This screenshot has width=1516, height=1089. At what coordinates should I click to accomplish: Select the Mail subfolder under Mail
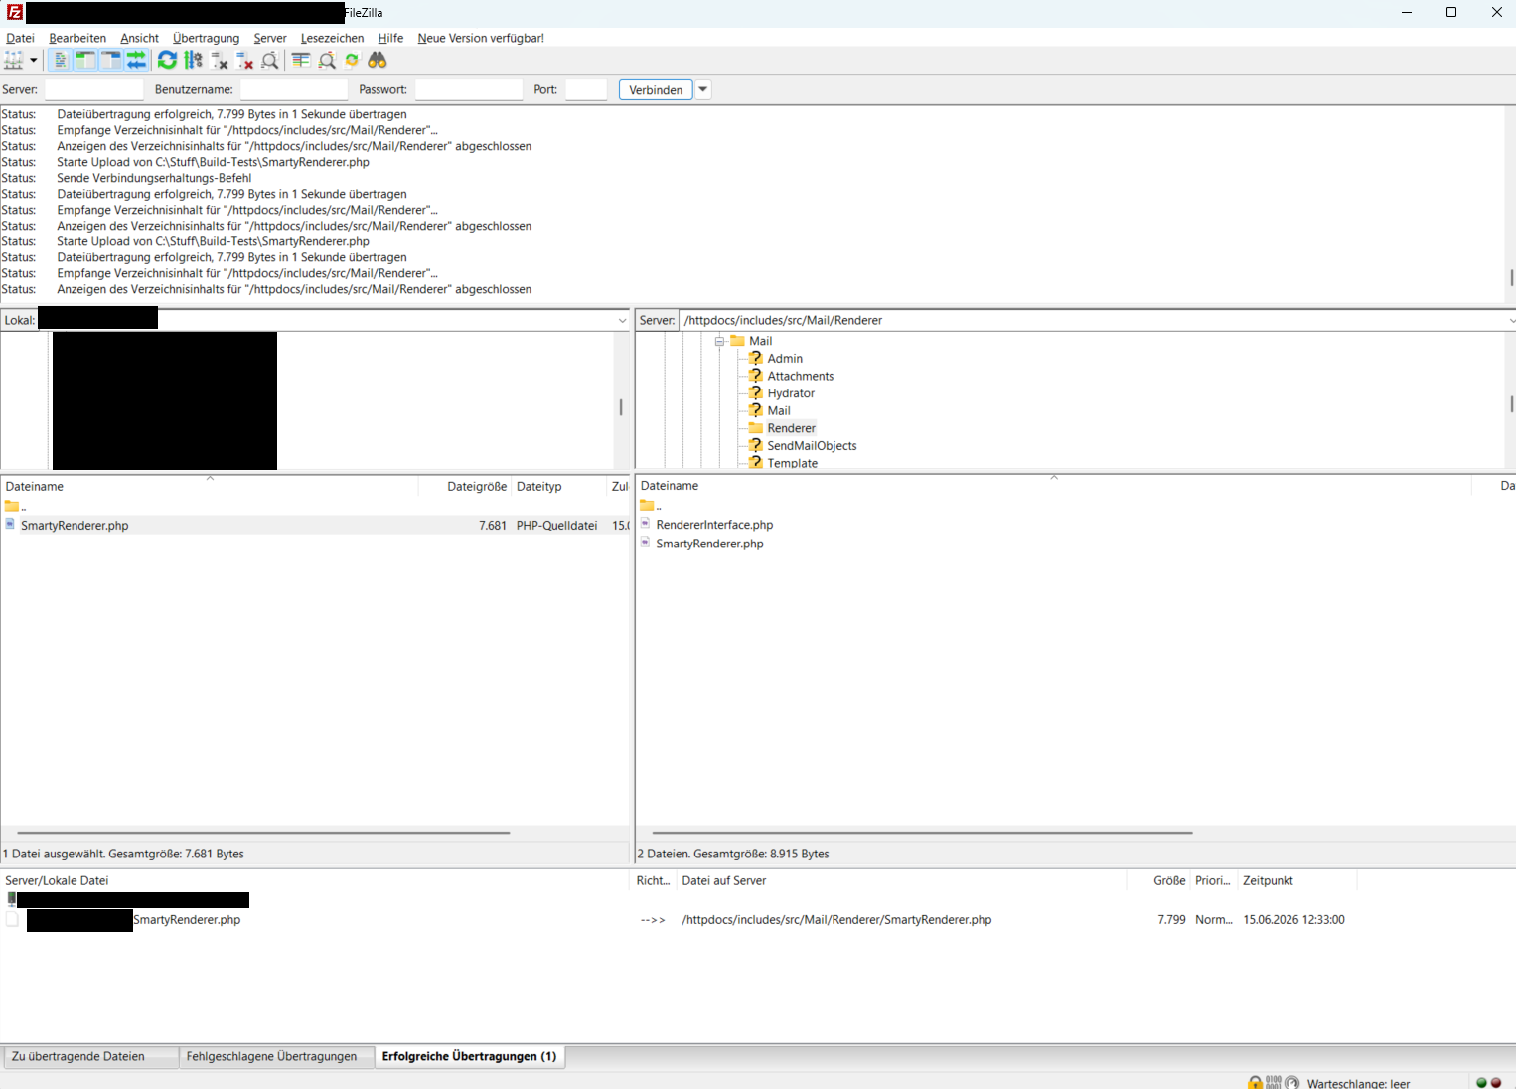click(779, 410)
